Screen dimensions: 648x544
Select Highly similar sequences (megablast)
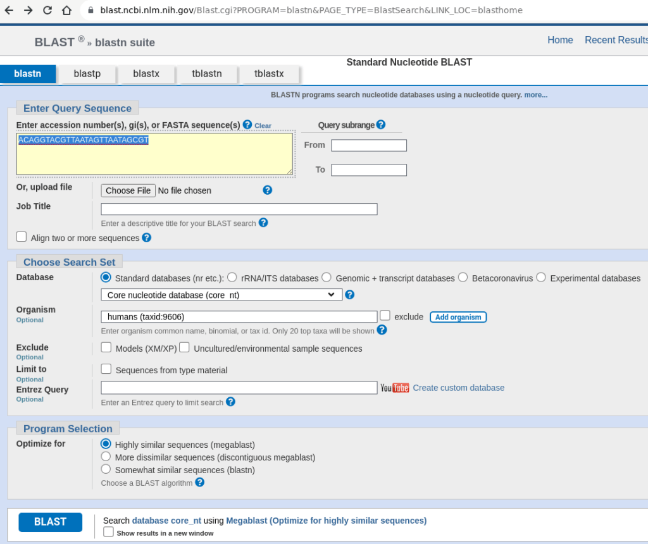pyautogui.click(x=106, y=443)
